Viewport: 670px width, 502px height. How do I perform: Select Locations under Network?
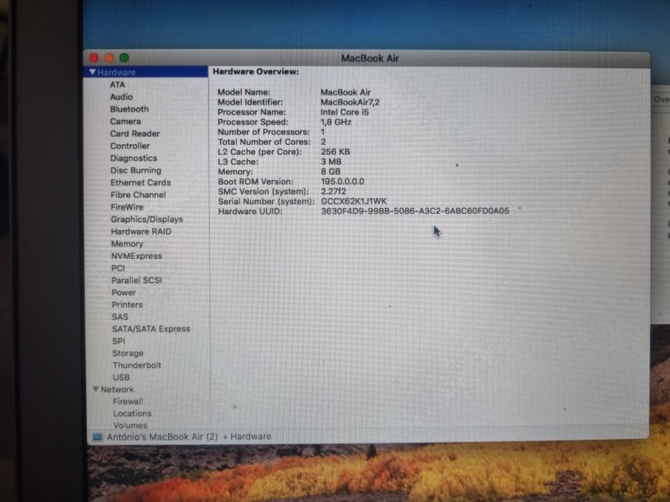point(132,414)
